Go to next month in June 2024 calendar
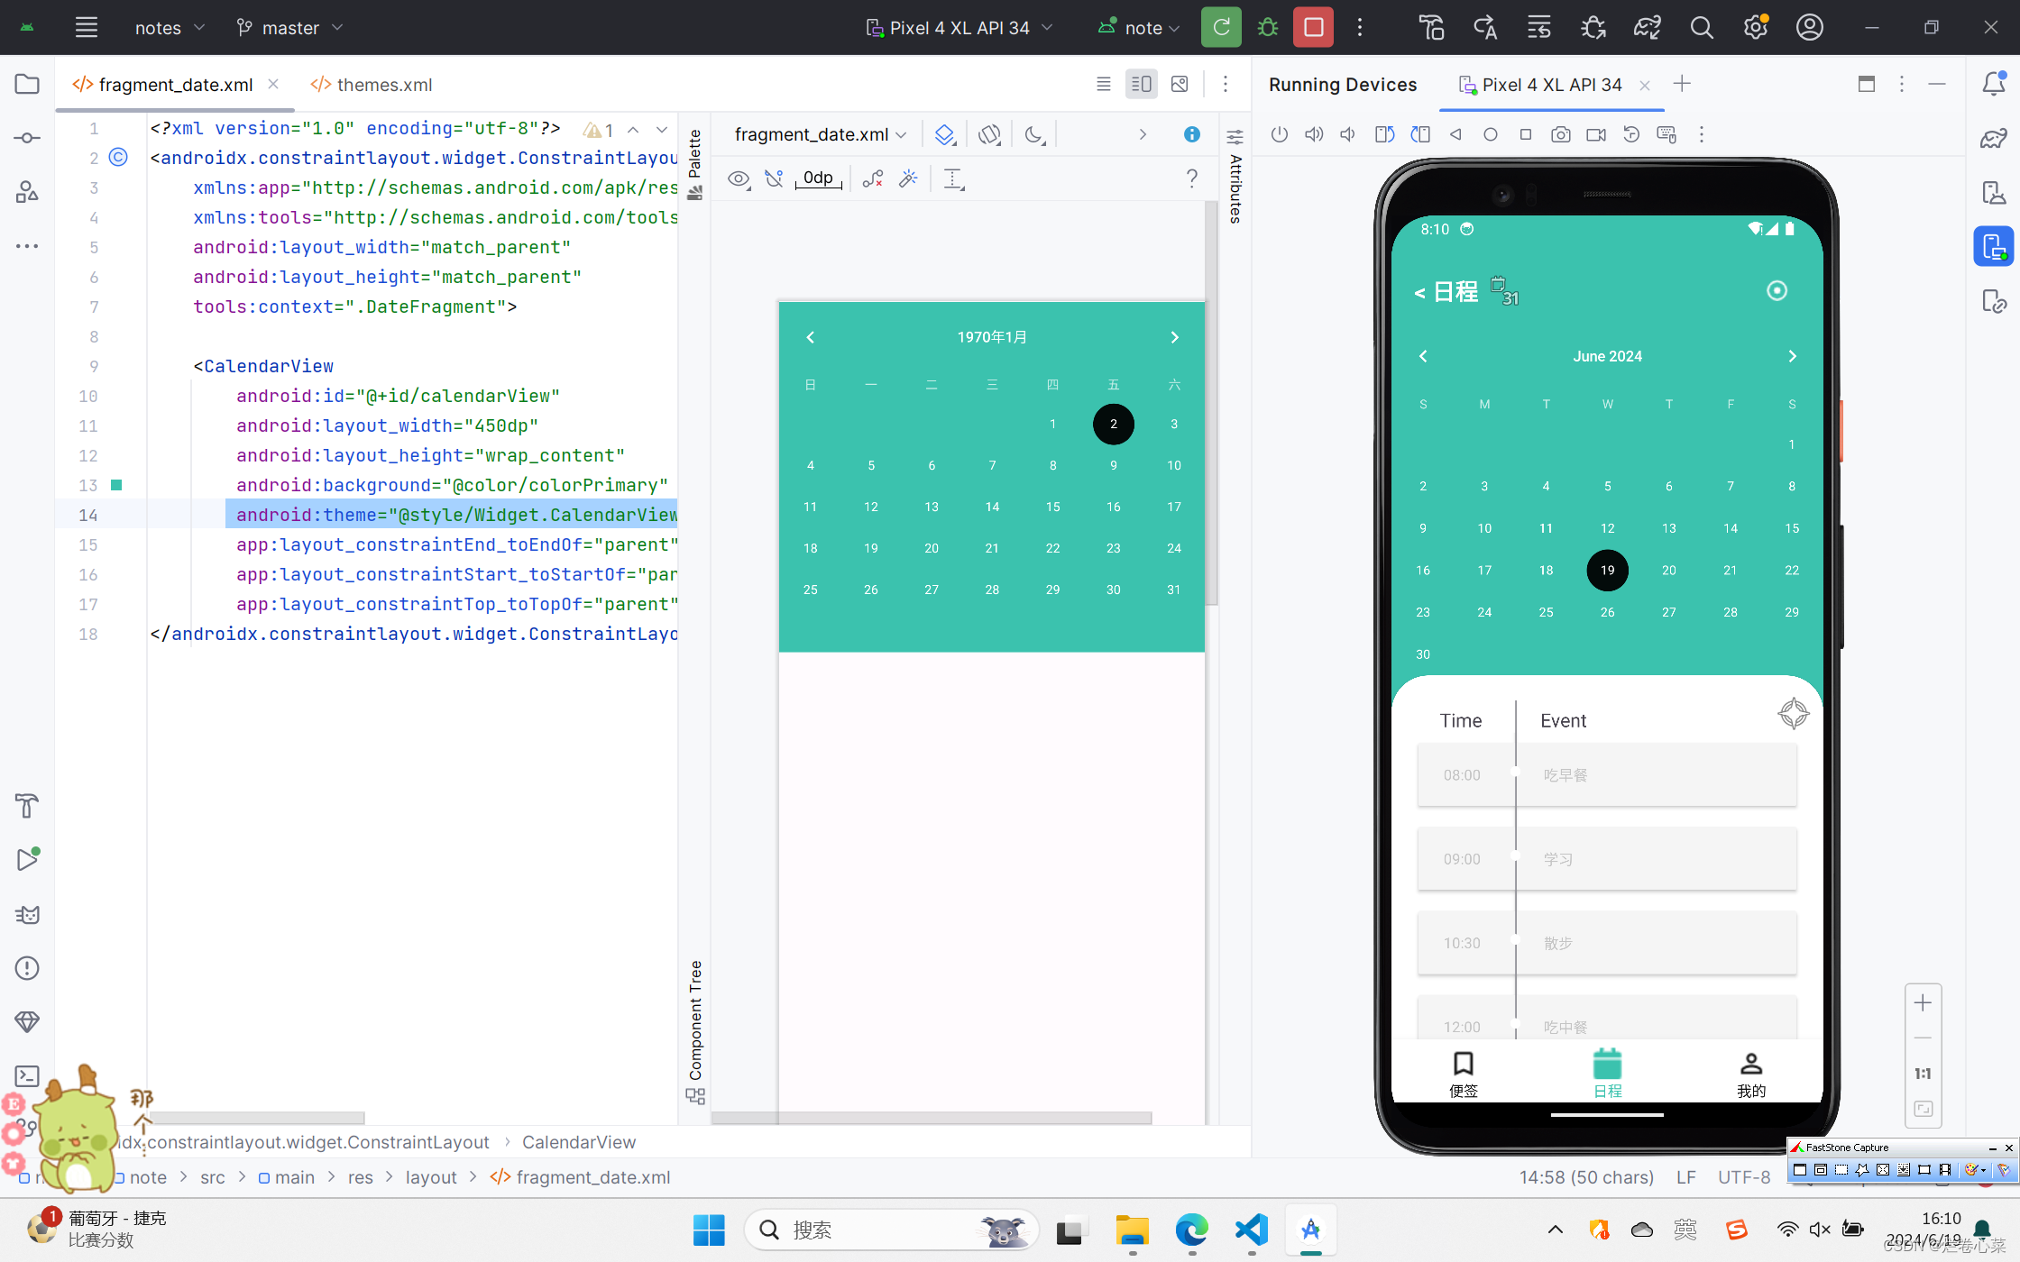This screenshot has width=2020, height=1262. coord(1792,356)
